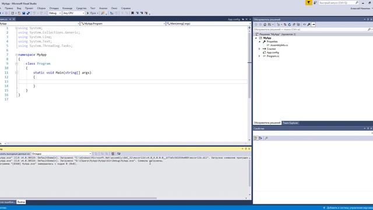Switch to the Team Explorer tab
This screenshot has height=210, width=373.
click(290, 123)
